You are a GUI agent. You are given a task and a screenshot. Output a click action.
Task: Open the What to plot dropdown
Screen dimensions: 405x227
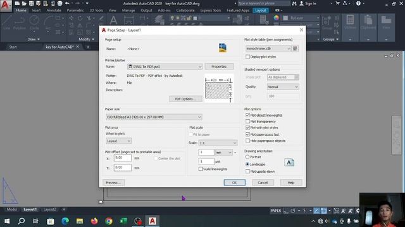tap(118, 141)
